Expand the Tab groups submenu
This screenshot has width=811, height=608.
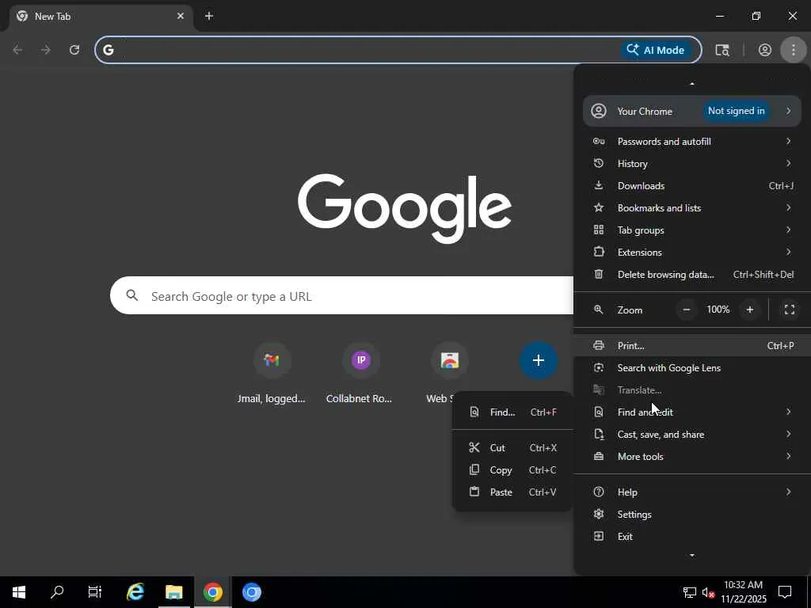point(692,230)
